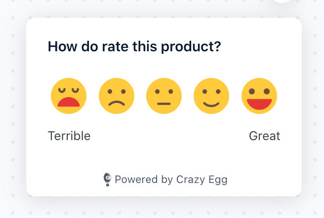Screen dimensions: 324x218
Task: Click the "How do rate this product?" heading
Action: [x=134, y=47]
